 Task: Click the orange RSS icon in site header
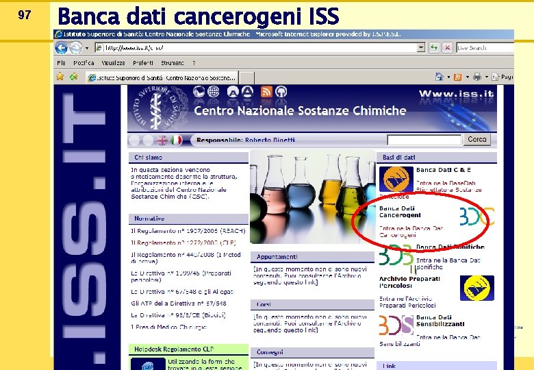point(266,92)
